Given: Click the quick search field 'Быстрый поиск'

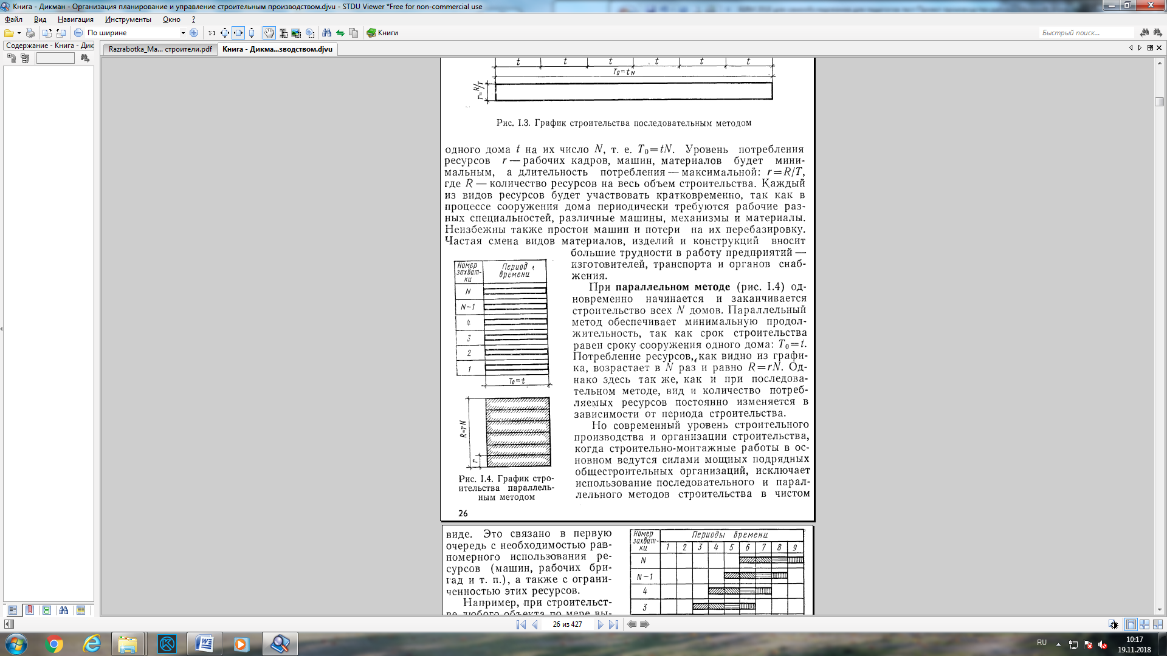Looking at the screenshot, I should click(1086, 33).
